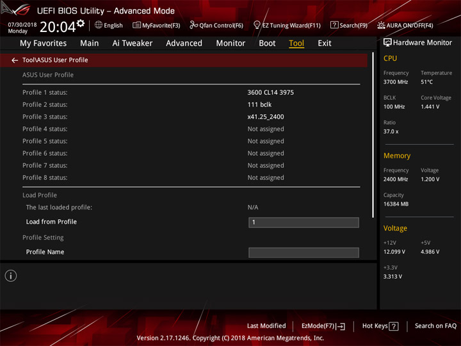Click Profile 8 status 'Not assigned' value
Viewport: 461px width, 346px height.
(266, 177)
